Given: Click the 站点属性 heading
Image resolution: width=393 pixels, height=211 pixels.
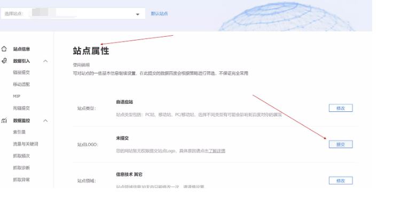Looking at the screenshot, I should pyautogui.click(x=91, y=51).
